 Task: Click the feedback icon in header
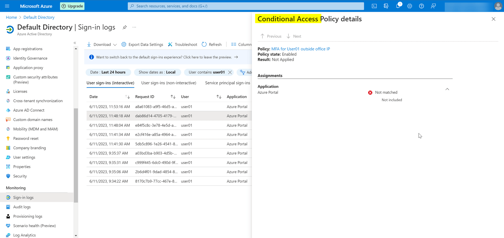[x=433, y=6]
